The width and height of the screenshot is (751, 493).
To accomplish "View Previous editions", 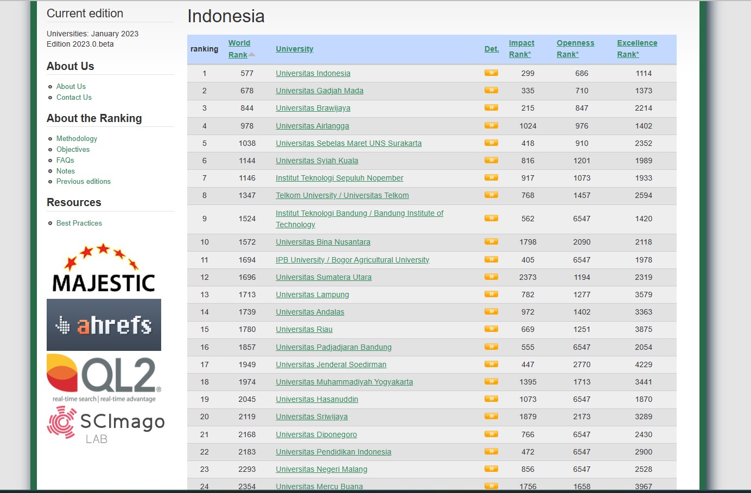I will 84,181.
